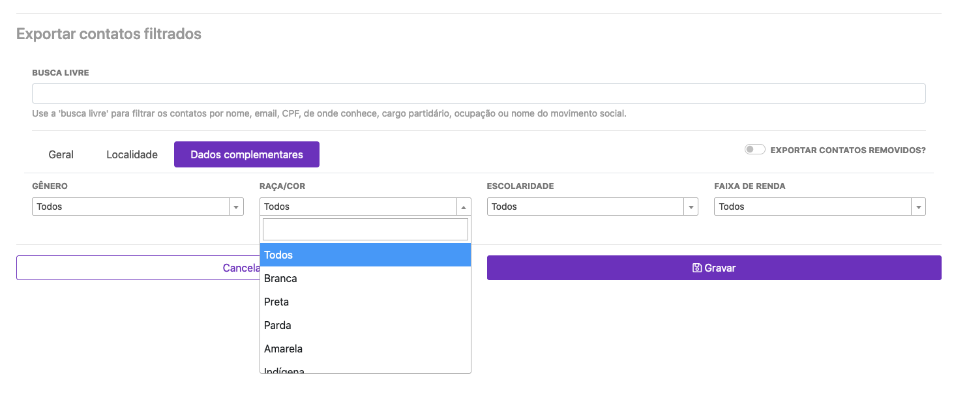Click the search box inside Raça/Cor list

coord(365,229)
